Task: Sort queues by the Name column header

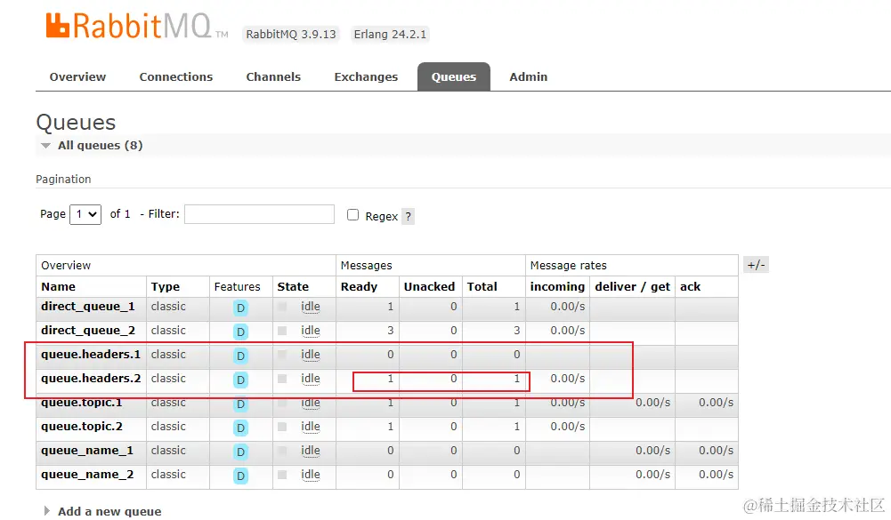Action: [x=58, y=287]
